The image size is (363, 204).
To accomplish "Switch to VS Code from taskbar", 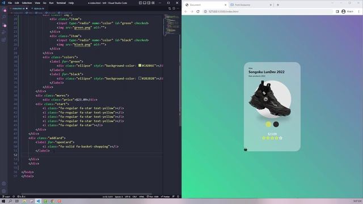I will coord(38,201).
